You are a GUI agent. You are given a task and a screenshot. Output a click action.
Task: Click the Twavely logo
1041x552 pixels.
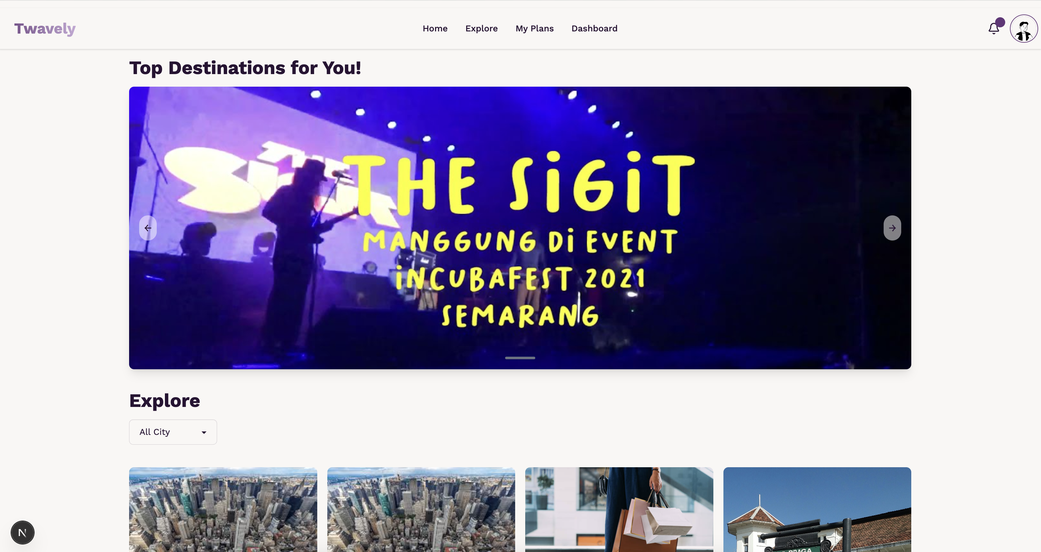(x=45, y=29)
